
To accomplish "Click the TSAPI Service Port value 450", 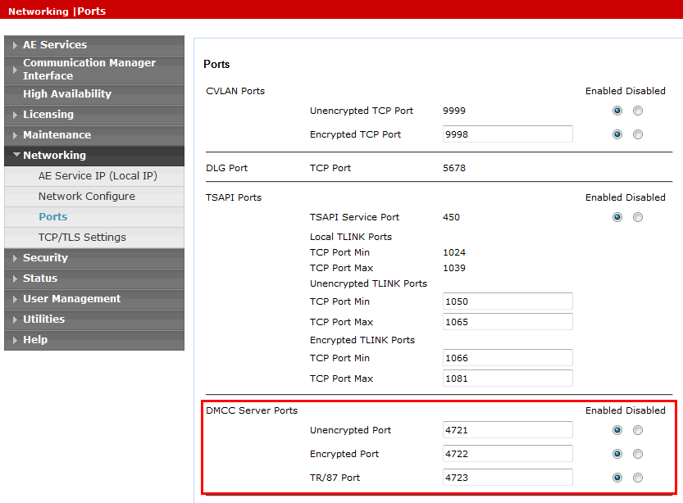I will coord(451,217).
